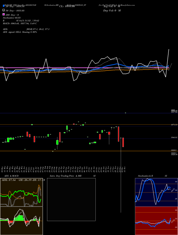This screenshot has width=178, height=235.
Task: Click the magenta 200 Day legend swatch
Action: point(4,14)
